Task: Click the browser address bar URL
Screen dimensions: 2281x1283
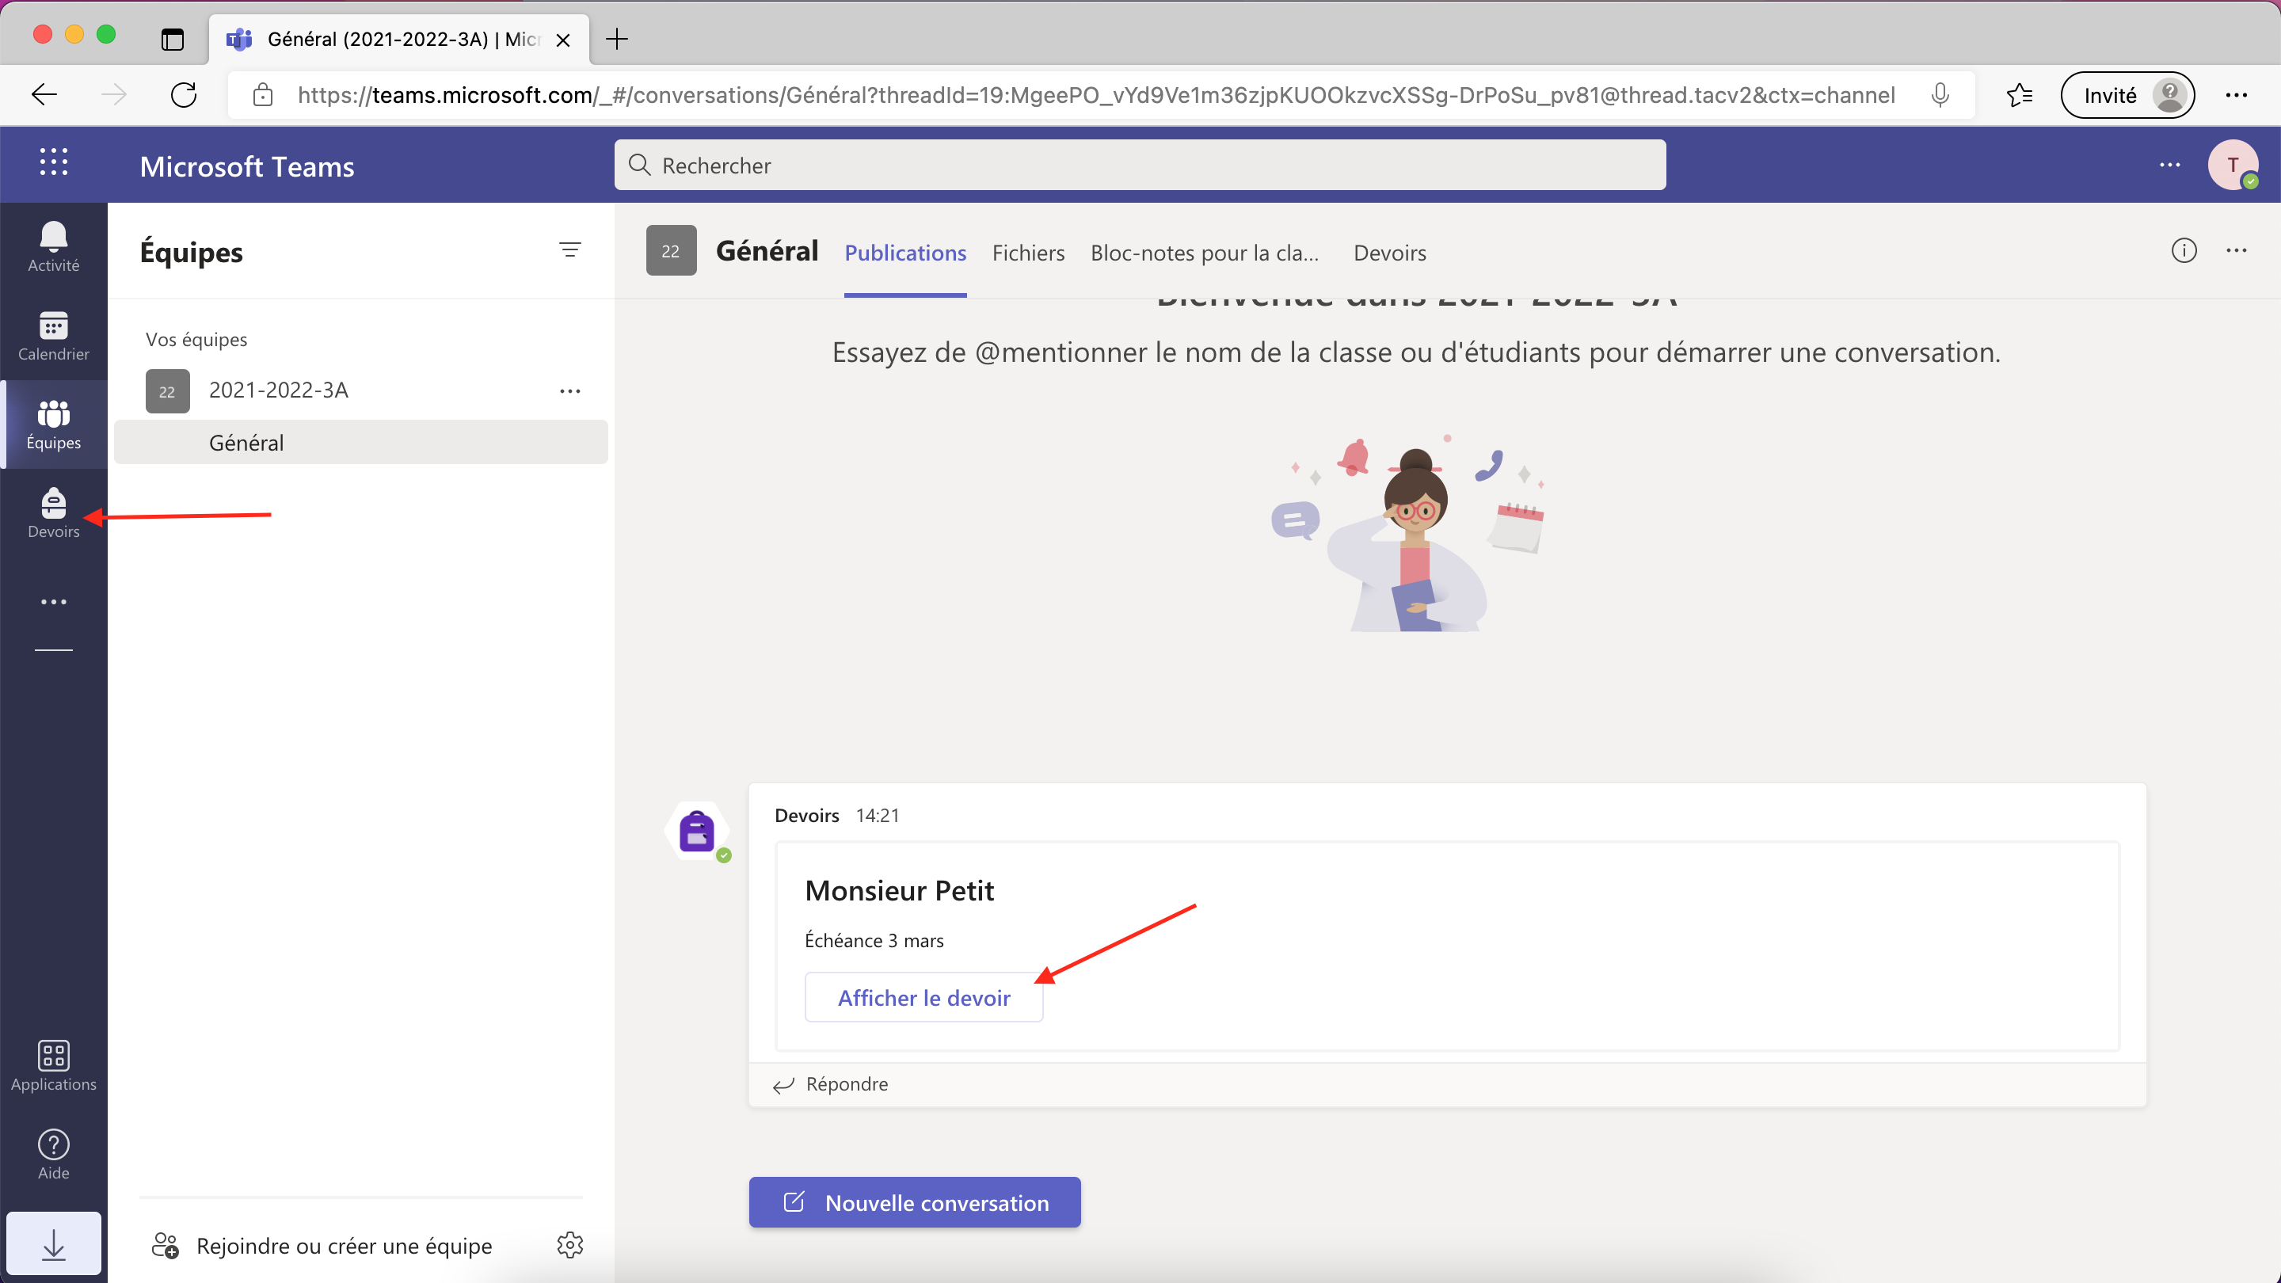Action: click(x=1095, y=95)
